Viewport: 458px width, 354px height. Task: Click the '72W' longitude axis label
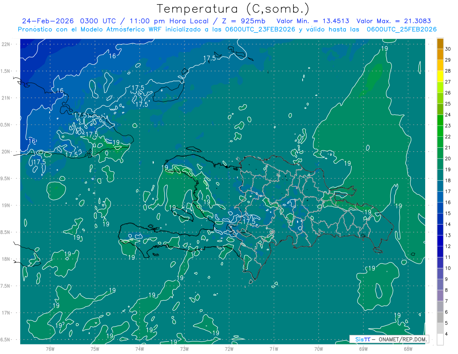coord(229,349)
